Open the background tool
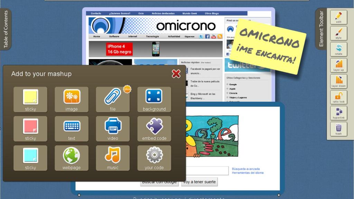 (x=154, y=100)
